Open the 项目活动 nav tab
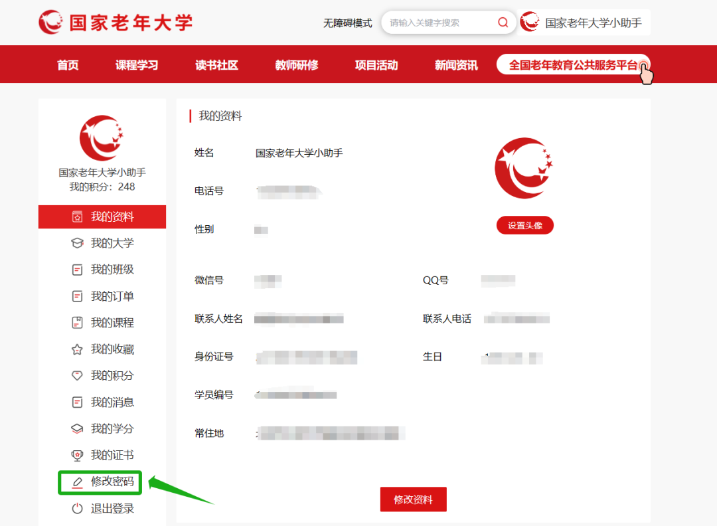Screen dimensions: 717x526 tap(376, 65)
